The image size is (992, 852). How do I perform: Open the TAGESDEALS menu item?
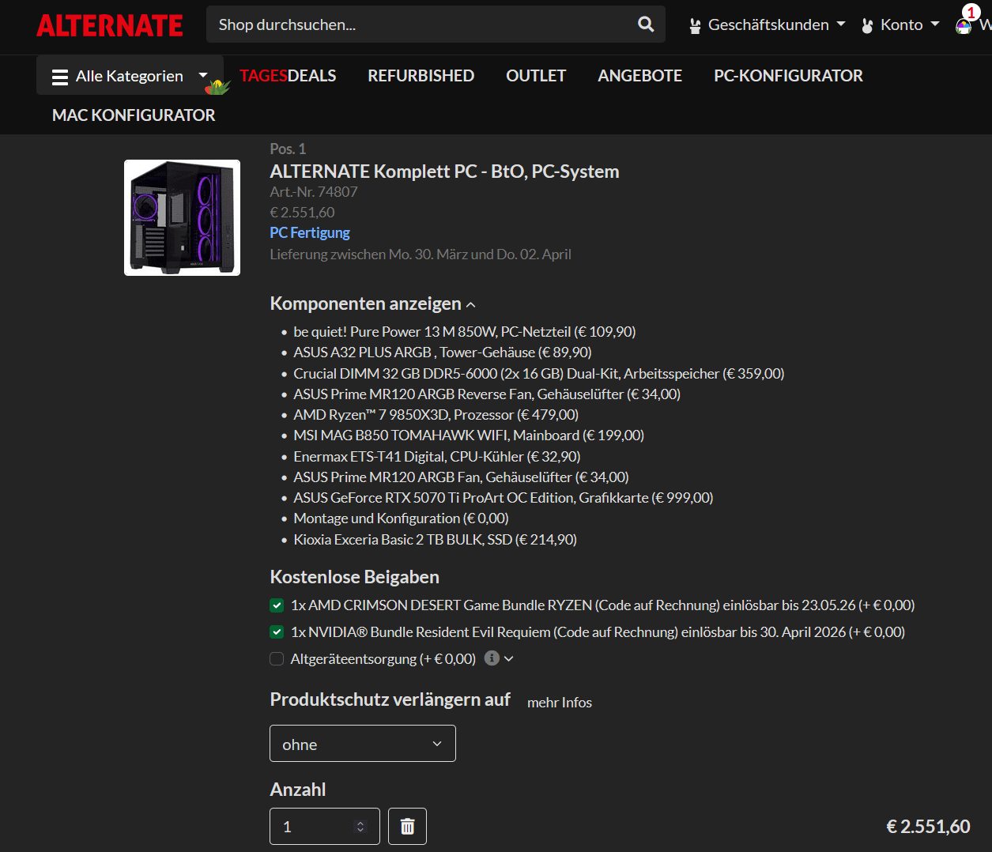[x=288, y=76]
